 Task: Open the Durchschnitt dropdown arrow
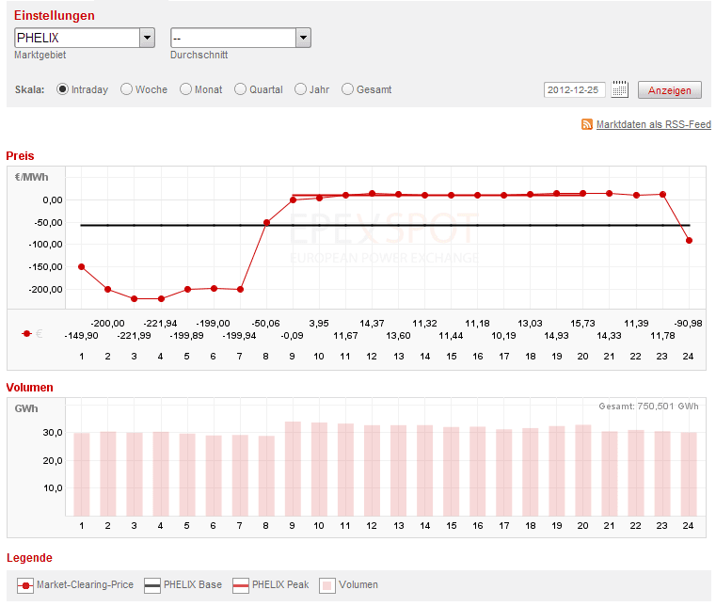click(x=303, y=38)
